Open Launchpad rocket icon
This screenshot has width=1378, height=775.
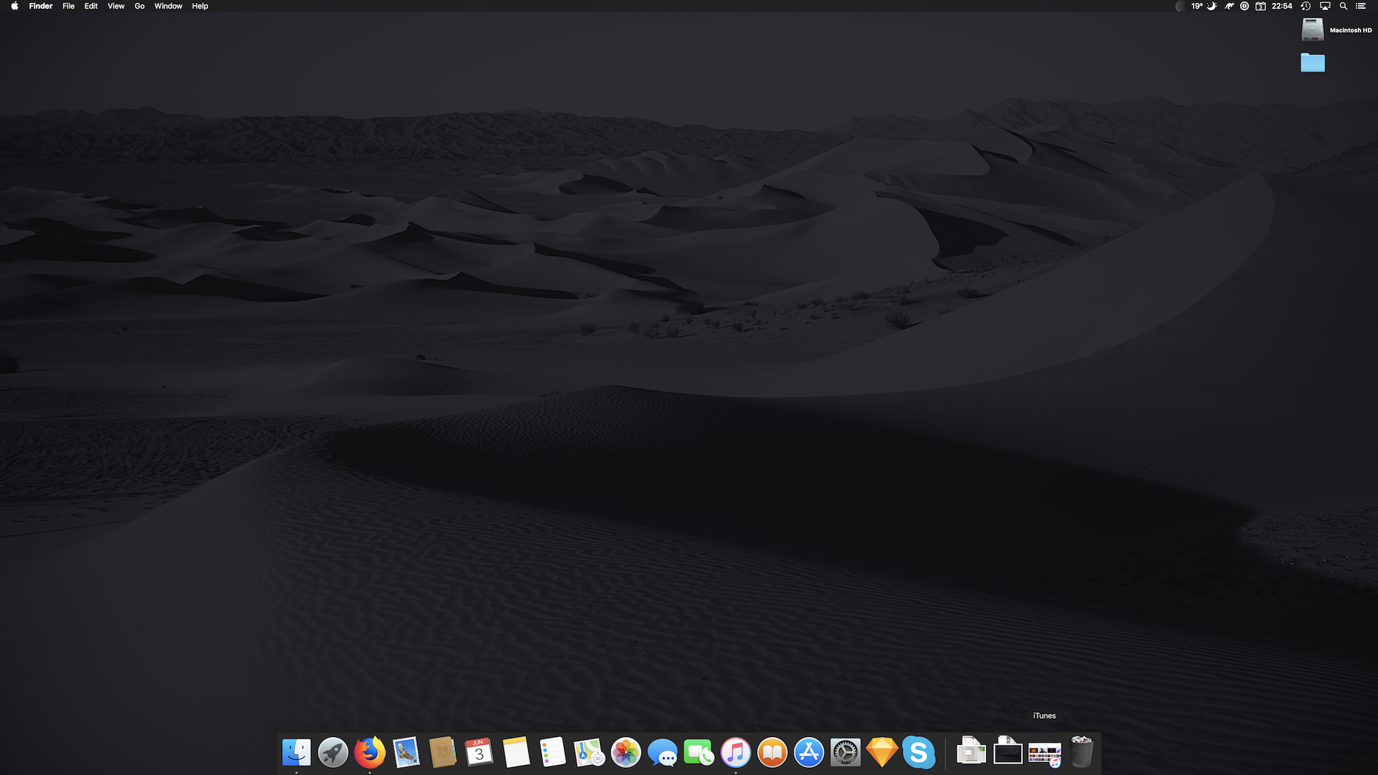pyautogui.click(x=333, y=752)
